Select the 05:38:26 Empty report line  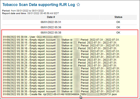(x=60, y=65)
